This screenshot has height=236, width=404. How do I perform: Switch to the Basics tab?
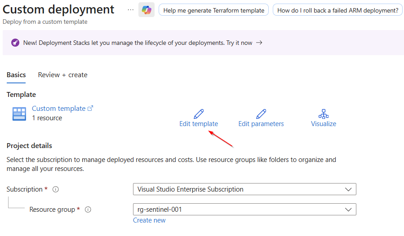coord(16,75)
